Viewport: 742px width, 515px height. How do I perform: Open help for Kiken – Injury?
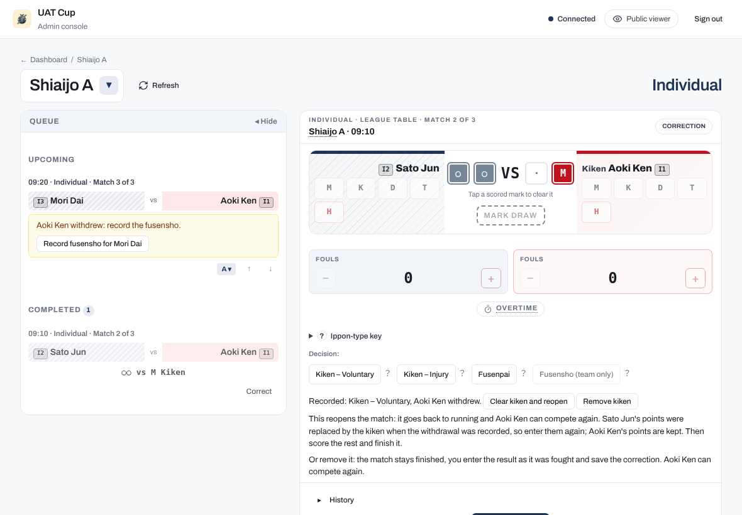pyautogui.click(x=462, y=373)
